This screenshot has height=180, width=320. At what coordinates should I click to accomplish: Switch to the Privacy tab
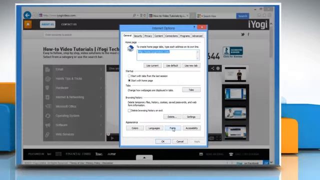(148, 36)
